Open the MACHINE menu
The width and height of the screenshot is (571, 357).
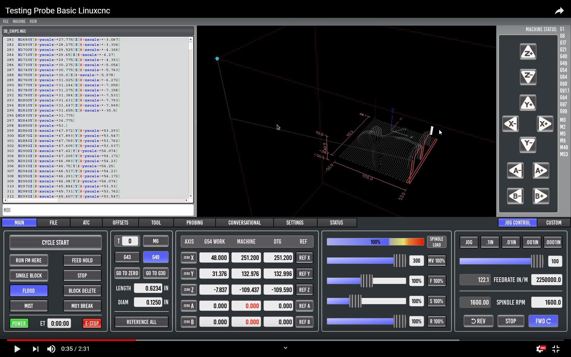[19, 21]
